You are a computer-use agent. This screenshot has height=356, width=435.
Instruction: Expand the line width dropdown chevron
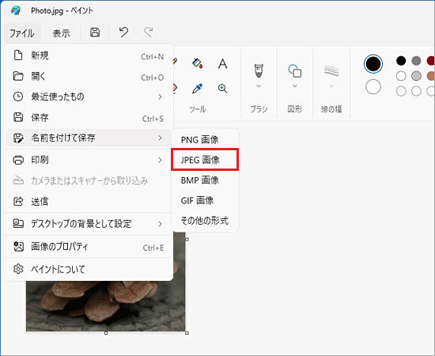[x=331, y=86]
